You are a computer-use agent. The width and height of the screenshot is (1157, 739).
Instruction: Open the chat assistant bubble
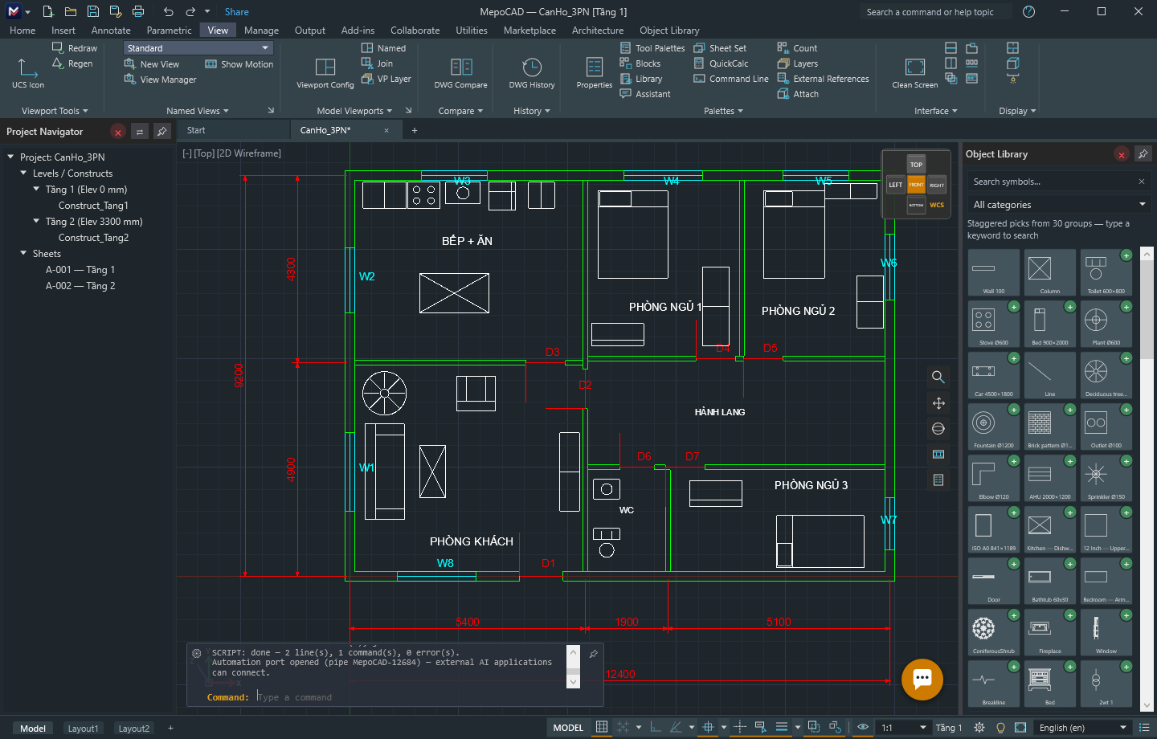coord(922,680)
